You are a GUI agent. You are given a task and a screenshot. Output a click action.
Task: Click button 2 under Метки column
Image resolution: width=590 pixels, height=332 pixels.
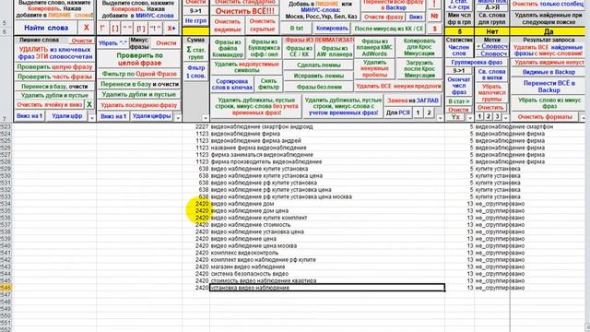[489, 117]
